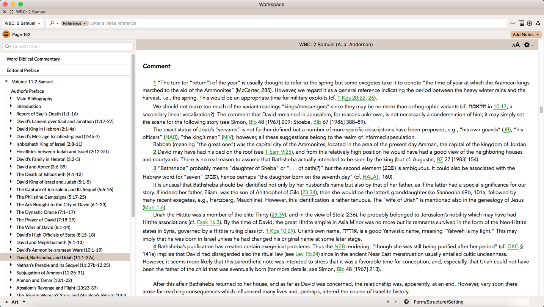Select Word Biblical Commentary in contents

33,59
